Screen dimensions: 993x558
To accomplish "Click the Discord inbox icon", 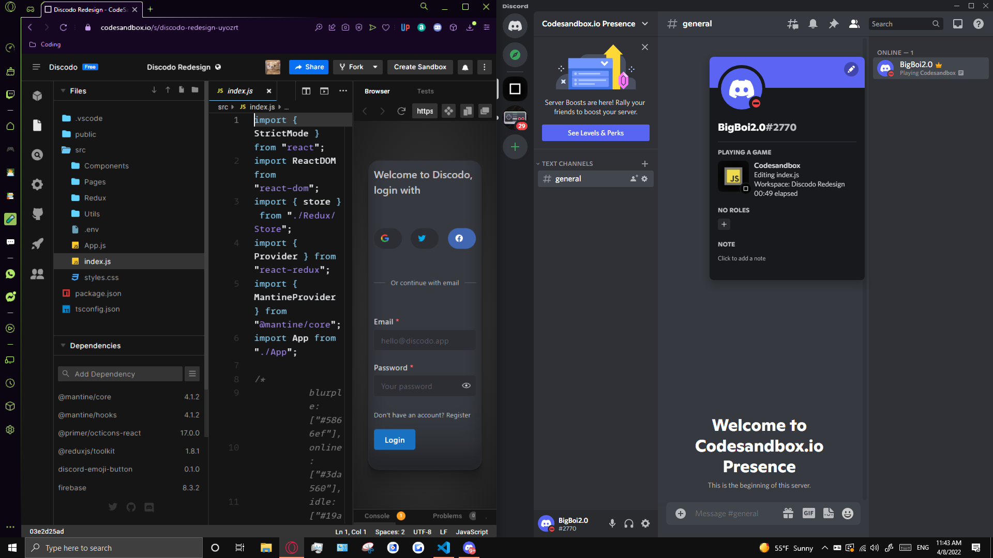I will tap(957, 24).
